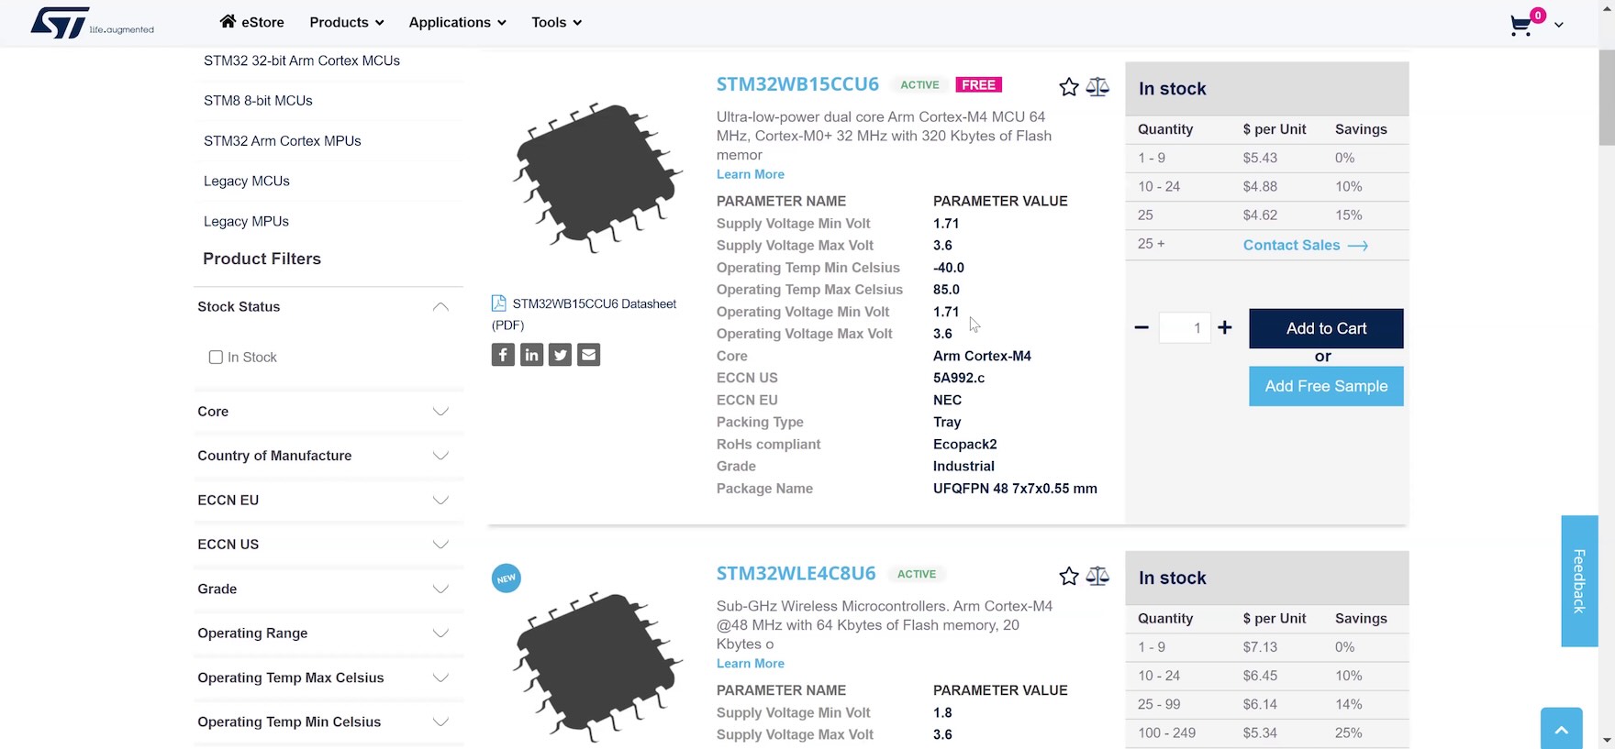Viewport: 1615px width, 749px height.
Task: Decrease quantity with minus button
Action: 1142,327
